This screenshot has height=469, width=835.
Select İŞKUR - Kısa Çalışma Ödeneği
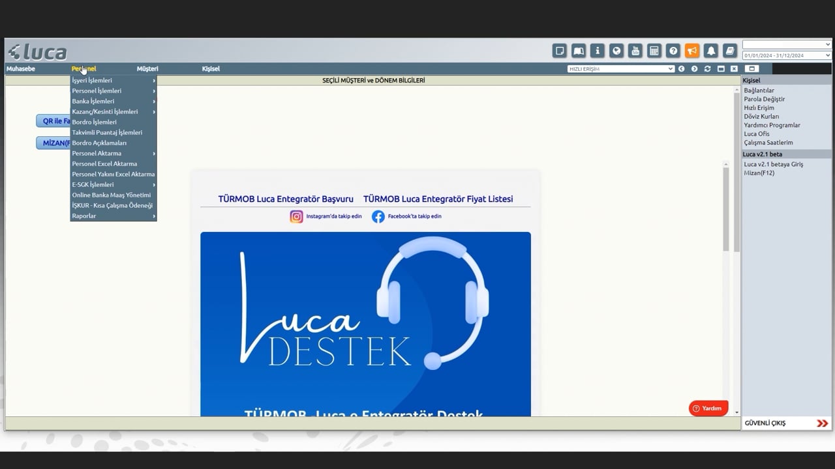coord(114,205)
